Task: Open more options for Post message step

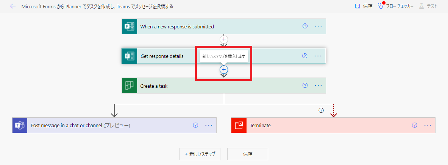Action: (x=209, y=125)
